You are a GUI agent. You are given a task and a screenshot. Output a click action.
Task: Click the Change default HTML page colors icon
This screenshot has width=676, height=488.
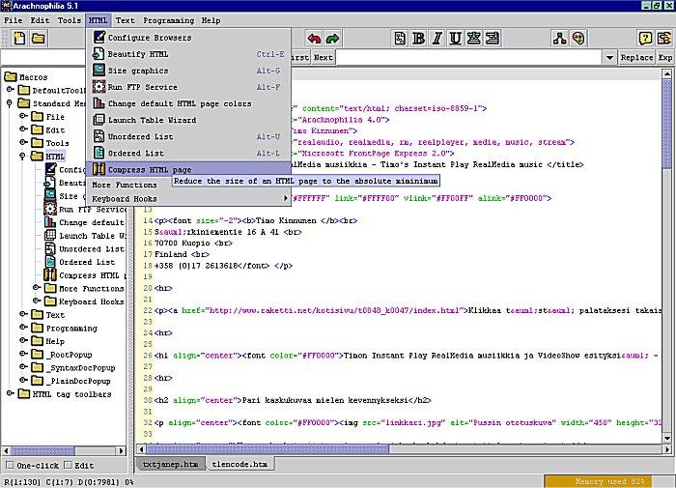pyautogui.click(x=99, y=103)
